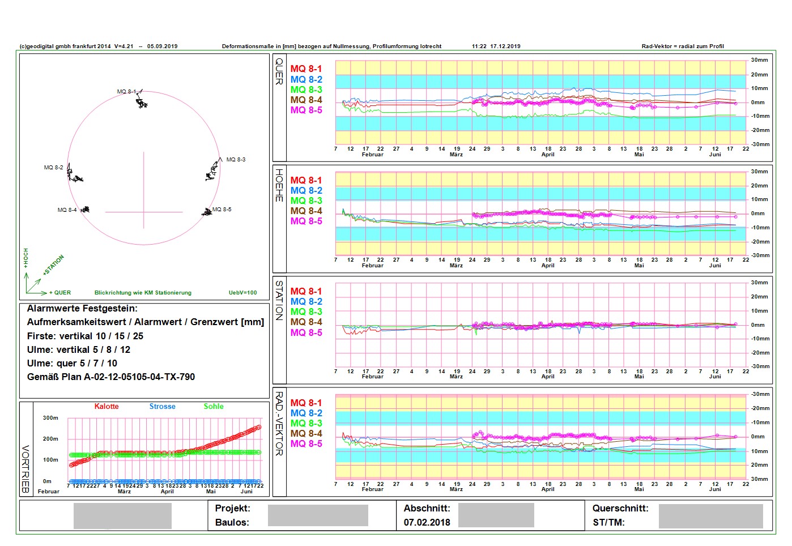Click the MQ 8-1 measurement cluster on the profile circle
792x546 pixels.
(141, 103)
